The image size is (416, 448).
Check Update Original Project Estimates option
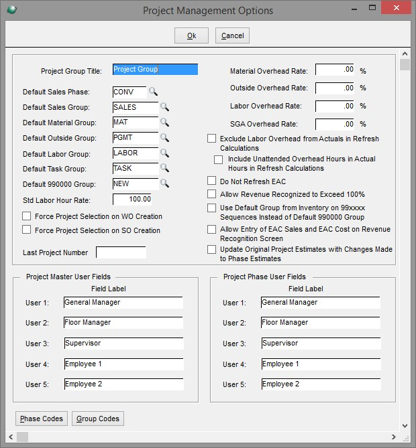(x=211, y=249)
